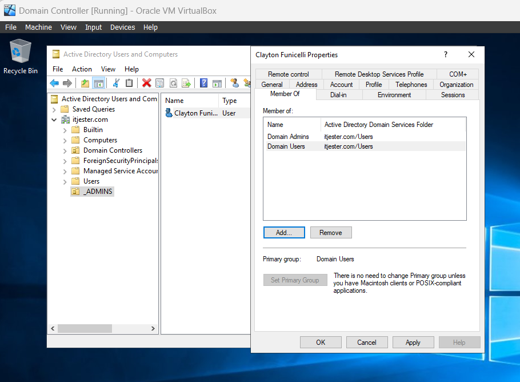Click the itjester.com domain icon
Viewport: 520px width, 382px height.
tap(66, 120)
